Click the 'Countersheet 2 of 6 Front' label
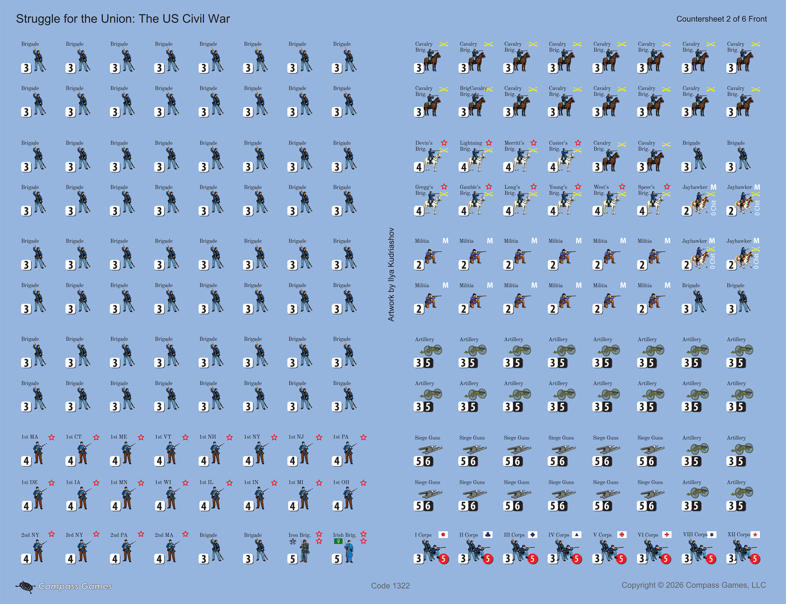Screen dimensions: 786x604 (721, 19)
